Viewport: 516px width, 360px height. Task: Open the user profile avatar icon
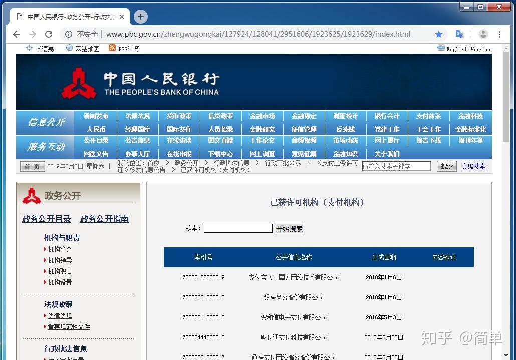[483, 34]
